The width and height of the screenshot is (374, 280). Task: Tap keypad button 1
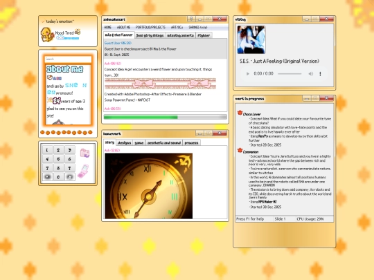click(x=47, y=150)
